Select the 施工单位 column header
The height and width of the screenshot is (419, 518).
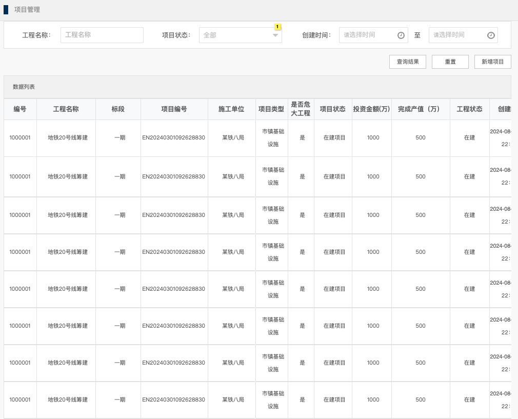pyautogui.click(x=231, y=109)
